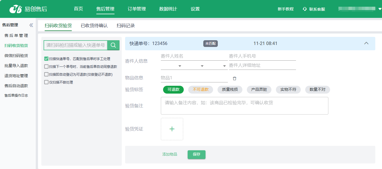Screen dimensions: 382x169
Task: Open 售后自动退款 in the sidebar
Action: coord(16,86)
